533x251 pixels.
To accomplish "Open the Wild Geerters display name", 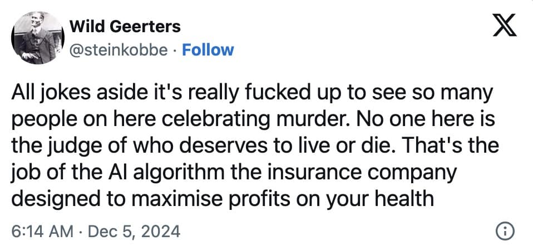I will coord(125,26).
